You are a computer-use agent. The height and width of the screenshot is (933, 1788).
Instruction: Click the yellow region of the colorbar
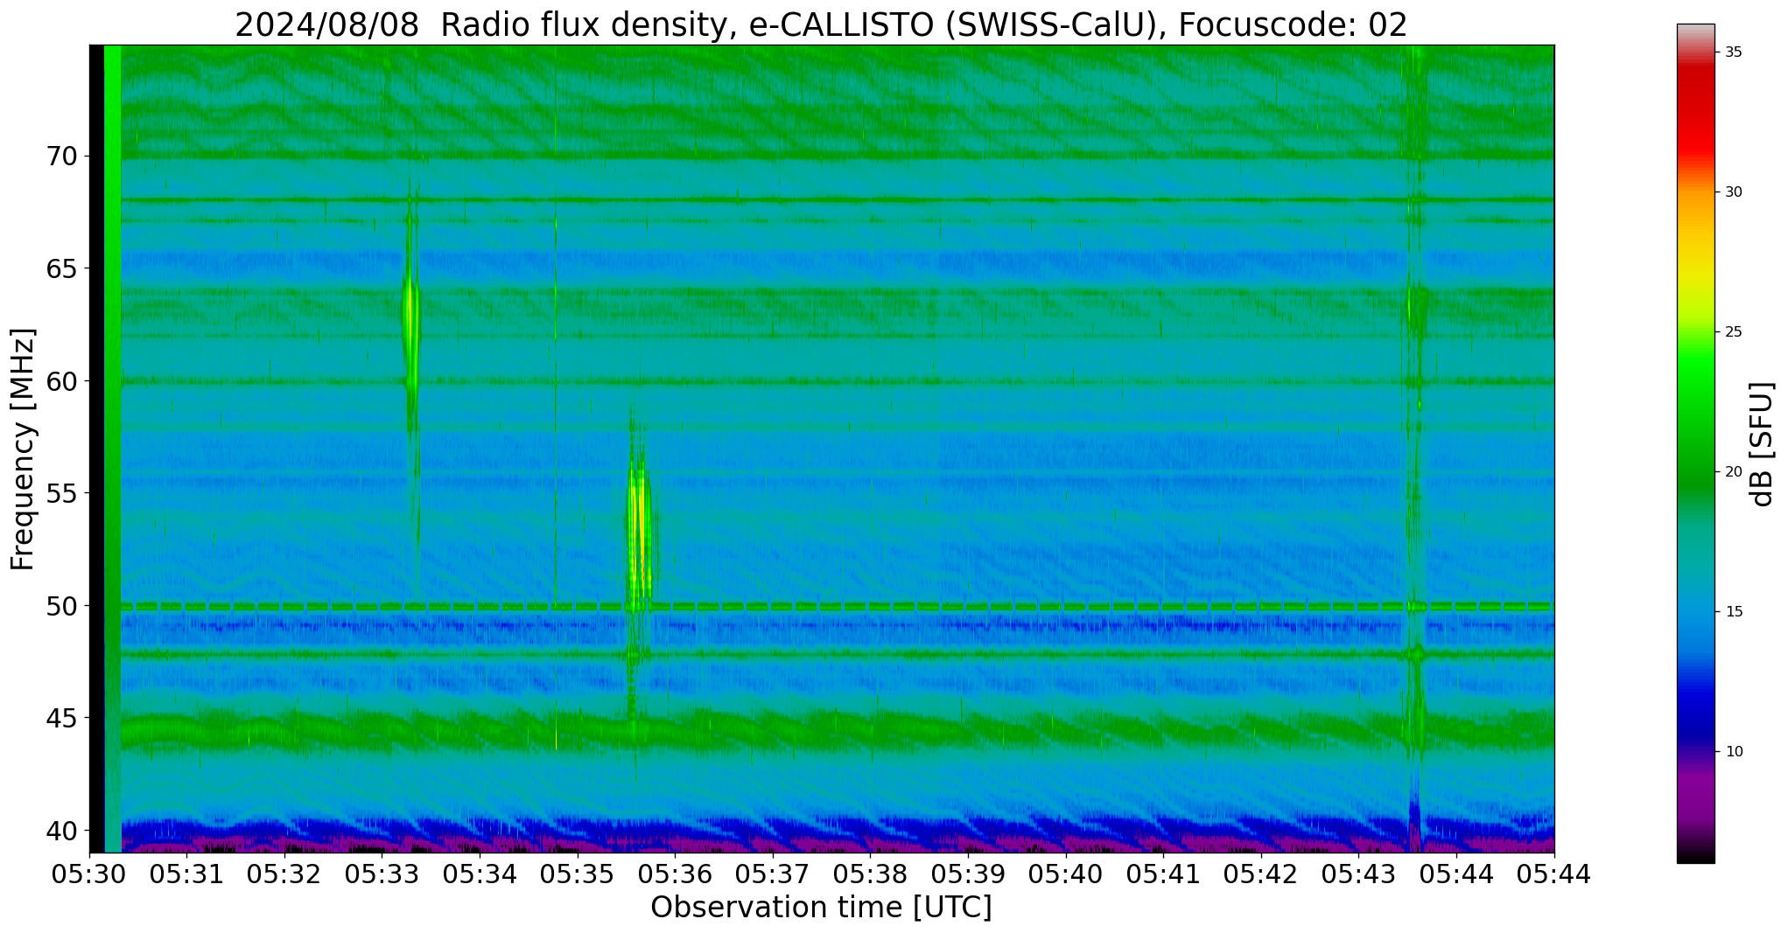pyautogui.click(x=1695, y=271)
